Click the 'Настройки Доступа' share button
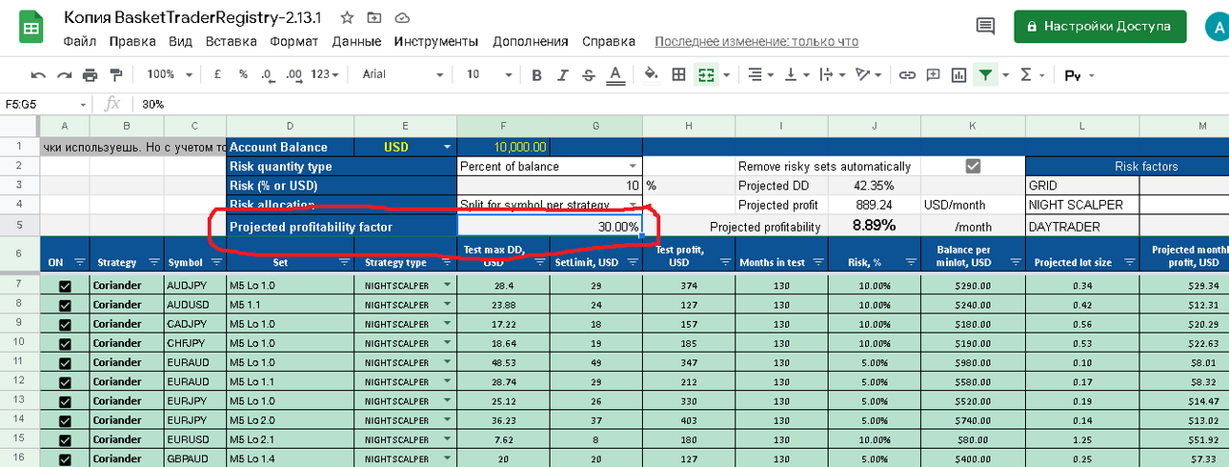Image resolution: width=1229 pixels, height=467 pixels. click(x=1099, y=26)
